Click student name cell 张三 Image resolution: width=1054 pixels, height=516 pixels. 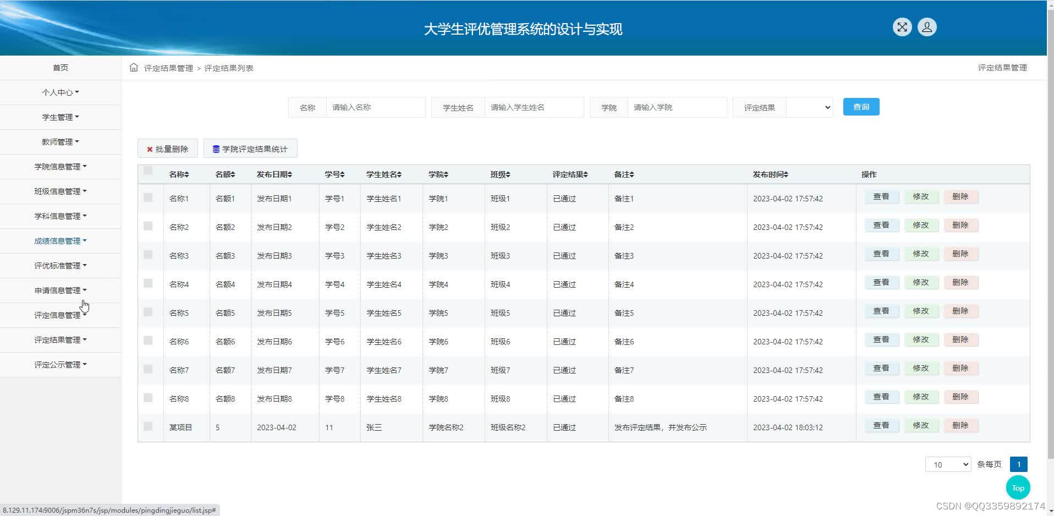374,427
